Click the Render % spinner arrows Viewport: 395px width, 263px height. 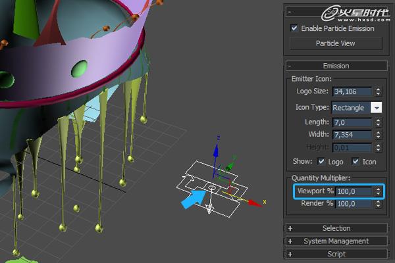click(378, 204)
